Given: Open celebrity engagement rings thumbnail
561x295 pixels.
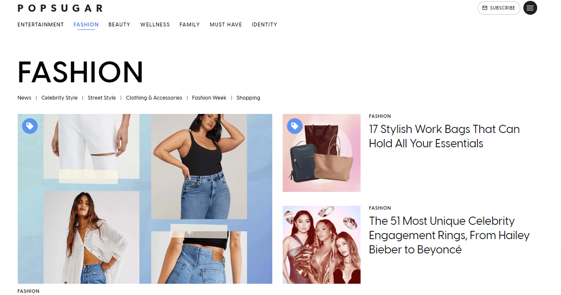Looking at the screenshot, I should [x=322, y=245].
